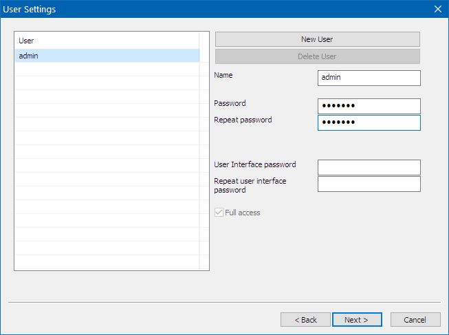Image resolution: width=449 pixels, height=335 pixels.
Task: Proceed by clicking Next >
Action: (356, 320)
